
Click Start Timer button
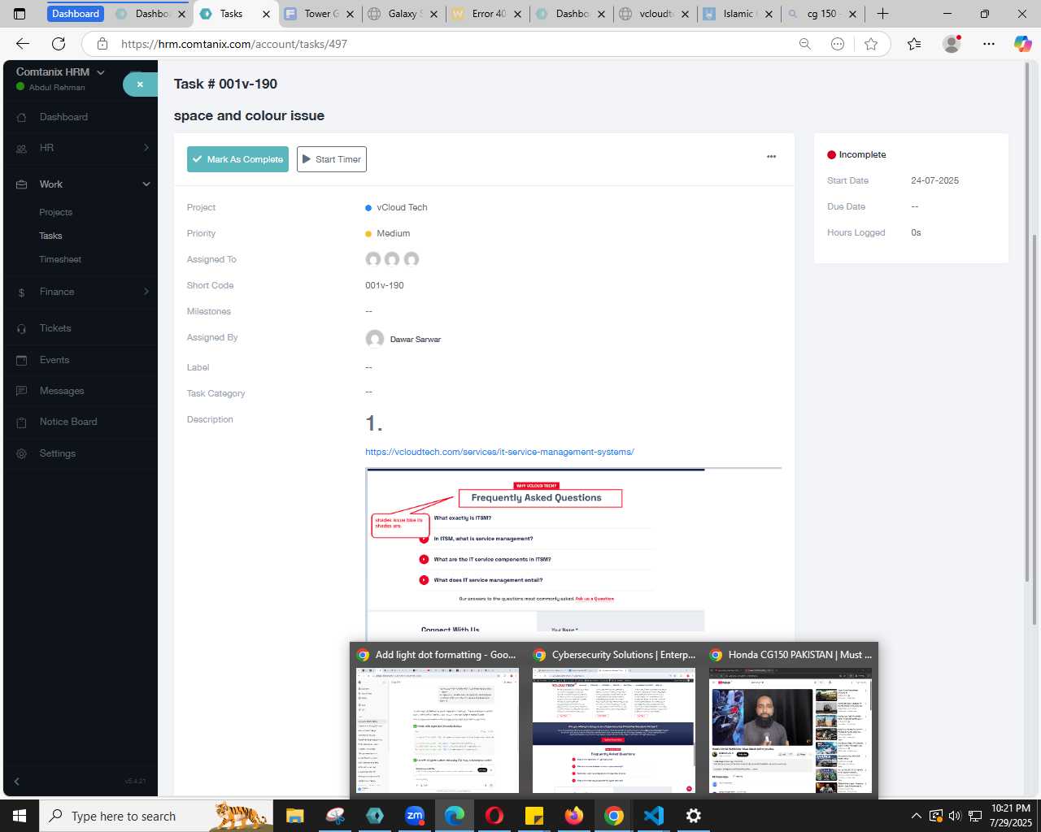click(332, 159)
